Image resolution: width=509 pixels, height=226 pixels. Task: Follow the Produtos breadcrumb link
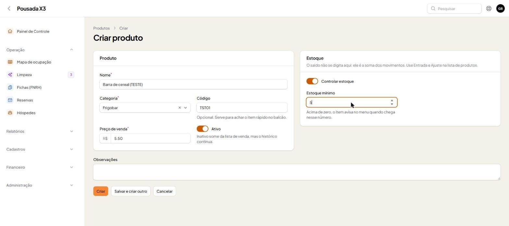tap(102, 28)
